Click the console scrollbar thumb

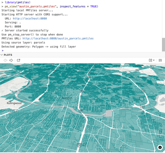[163, 45]
